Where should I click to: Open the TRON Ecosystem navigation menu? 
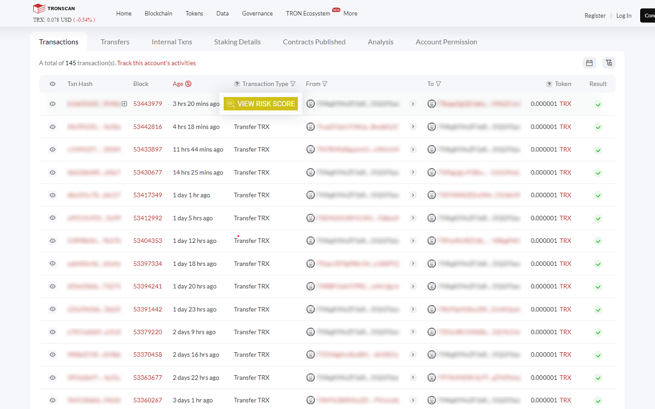[308, 13]
